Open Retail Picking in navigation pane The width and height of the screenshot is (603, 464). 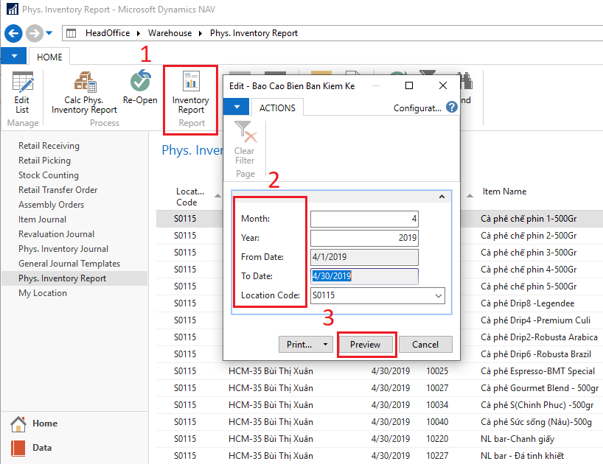(x=45, y=160)
